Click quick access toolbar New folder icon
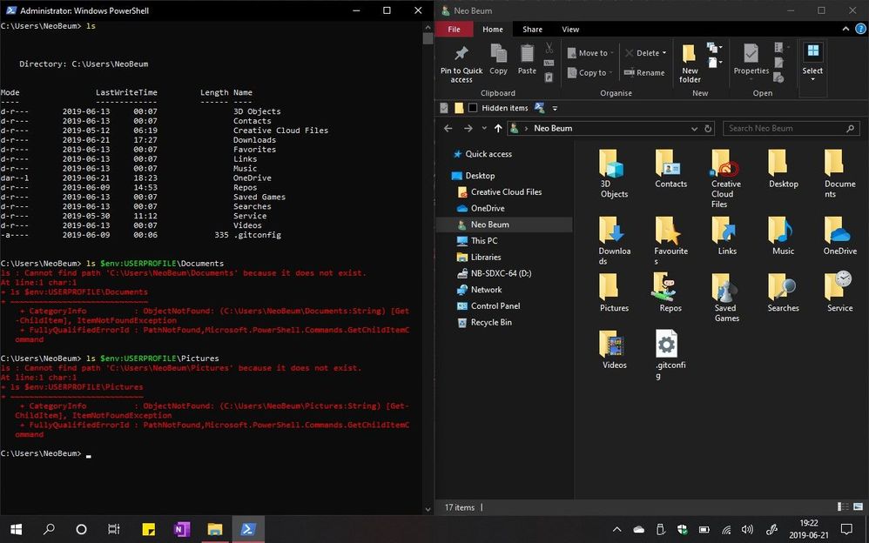The width and height of the screenshot is (869, 543). 459,108
